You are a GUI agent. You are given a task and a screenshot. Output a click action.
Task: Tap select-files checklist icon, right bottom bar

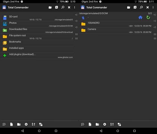[83, 124]
